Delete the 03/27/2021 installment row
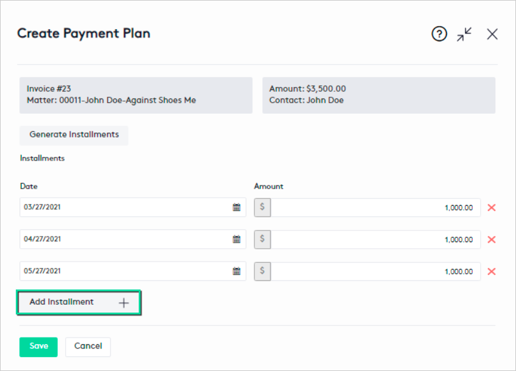Image resolution: width=516 pixels, height=371 pixels. [492, 207]
